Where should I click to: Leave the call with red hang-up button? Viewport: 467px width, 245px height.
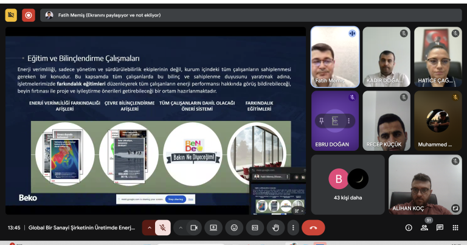[313, 227]
